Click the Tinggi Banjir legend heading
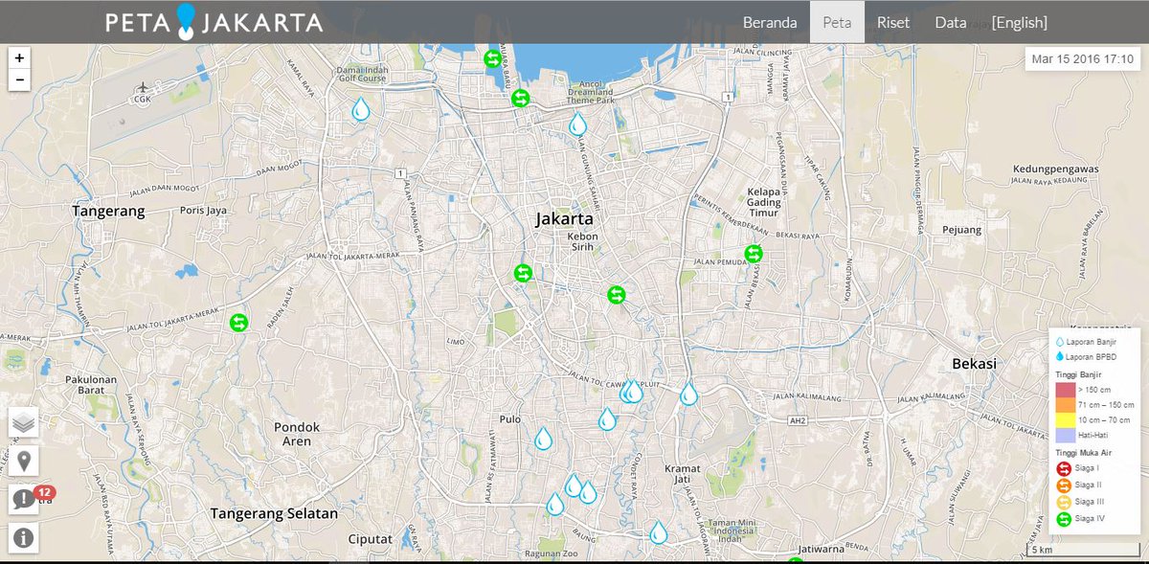 (x=1076, y=374)
